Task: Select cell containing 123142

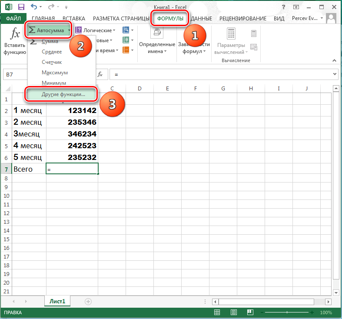Action: coord(72,110)
